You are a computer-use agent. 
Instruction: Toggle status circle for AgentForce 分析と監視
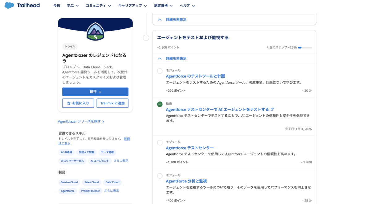click(160, 176)
